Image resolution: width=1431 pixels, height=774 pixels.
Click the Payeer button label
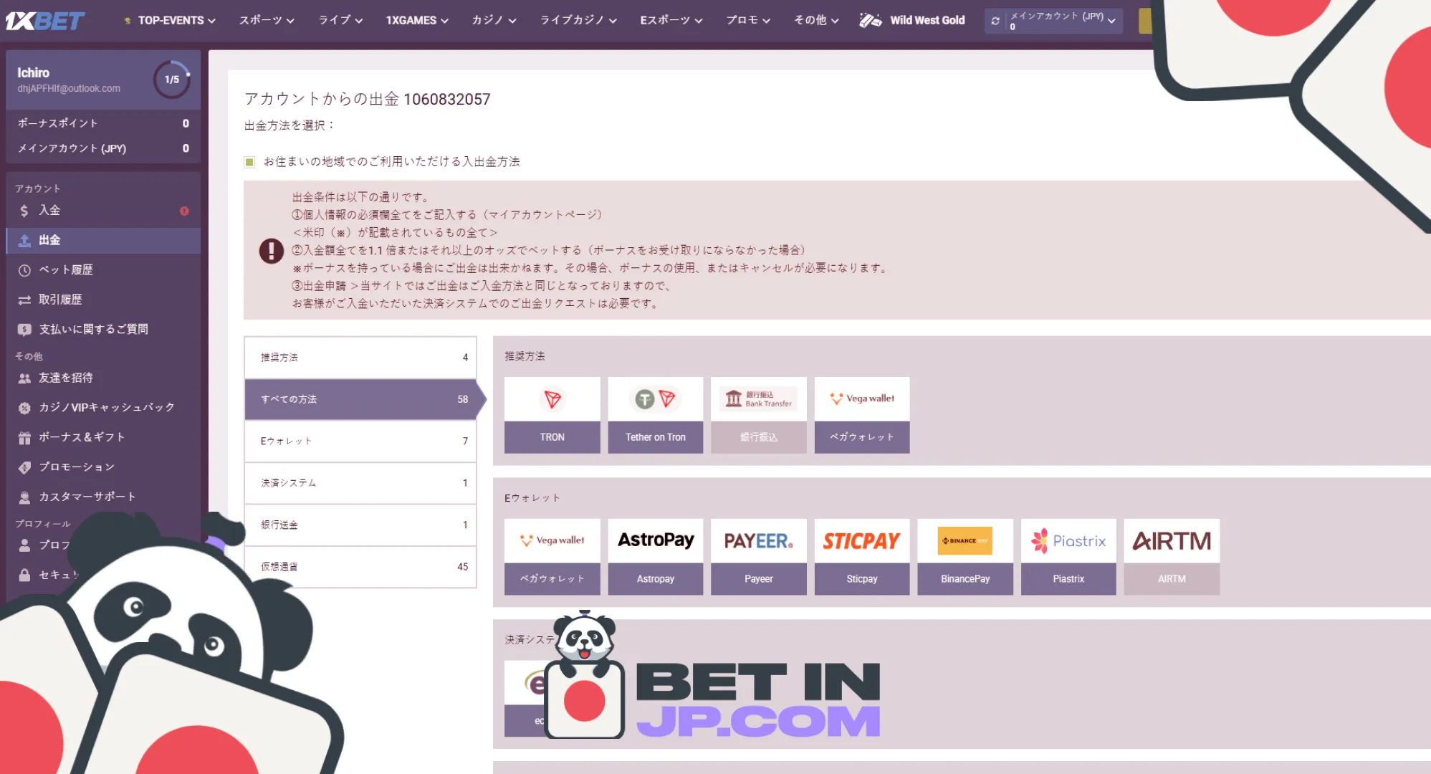759,579
